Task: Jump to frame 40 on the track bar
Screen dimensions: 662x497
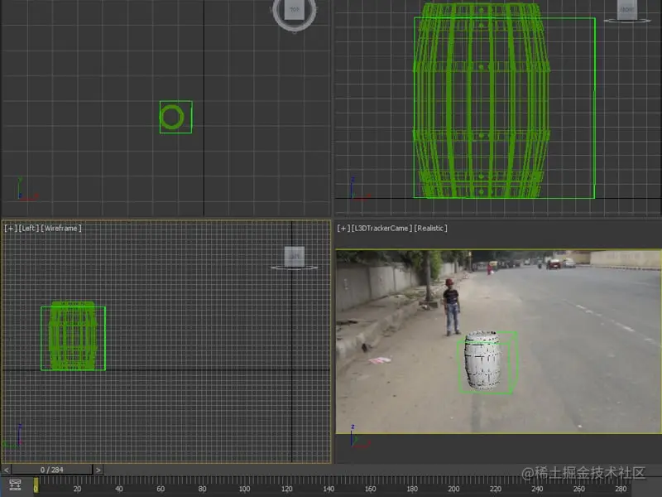Action: tap(119, 489)
